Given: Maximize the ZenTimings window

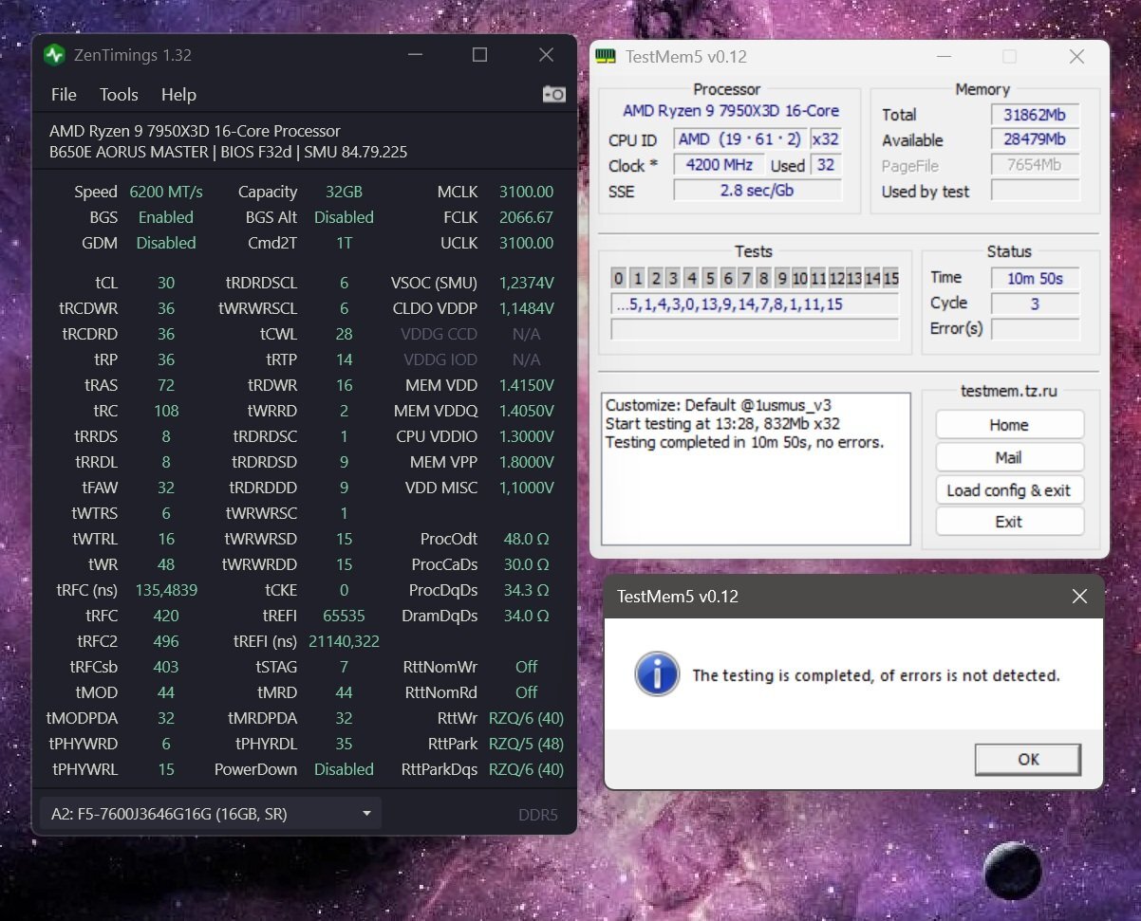Looking at the screenshot, I should [x=479, y=55].
